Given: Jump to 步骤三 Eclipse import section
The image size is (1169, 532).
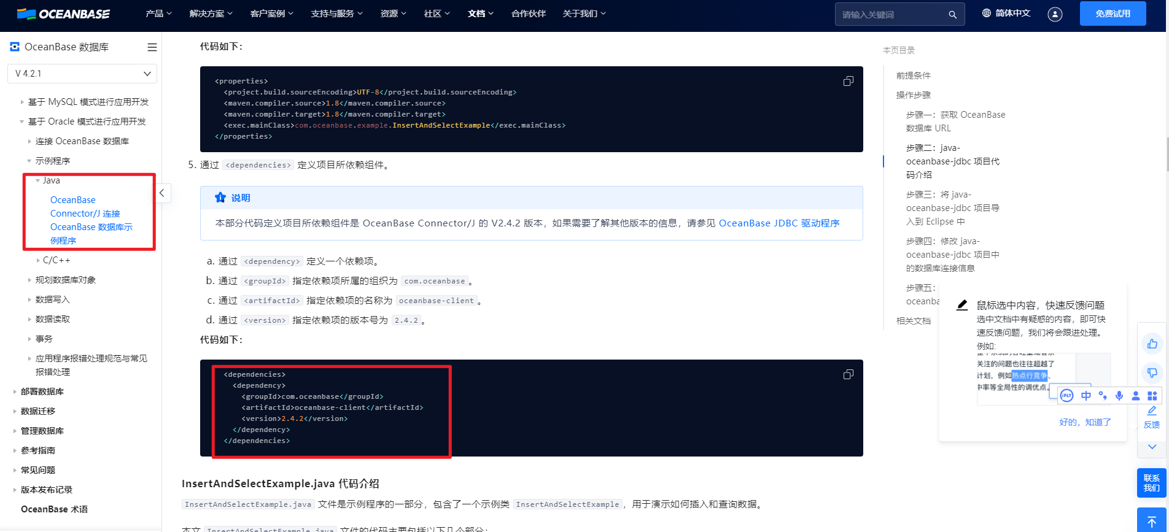Looking at the screenshot, I should [x=953, y=208].
